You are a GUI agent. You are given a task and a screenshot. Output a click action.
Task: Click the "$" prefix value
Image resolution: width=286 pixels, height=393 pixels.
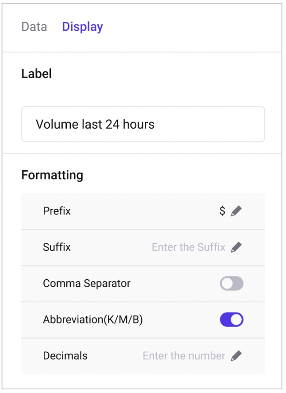coord(222,211)
